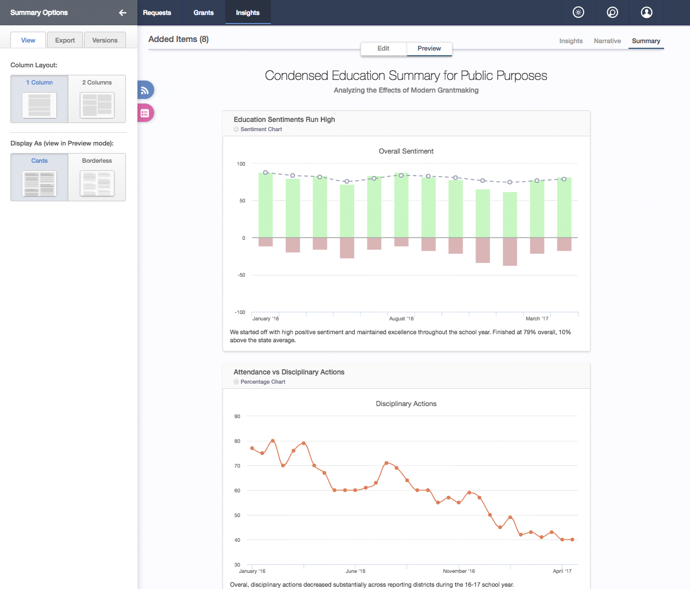Open the Versions tab

point(105,40)
